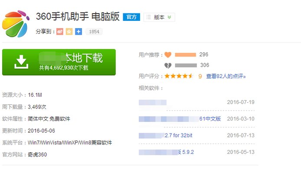Click the gray dislike bar showing 306
Image resolution: width=301 pixels, height=173 pixels.
pyautogui.click(x=186, y=65)
